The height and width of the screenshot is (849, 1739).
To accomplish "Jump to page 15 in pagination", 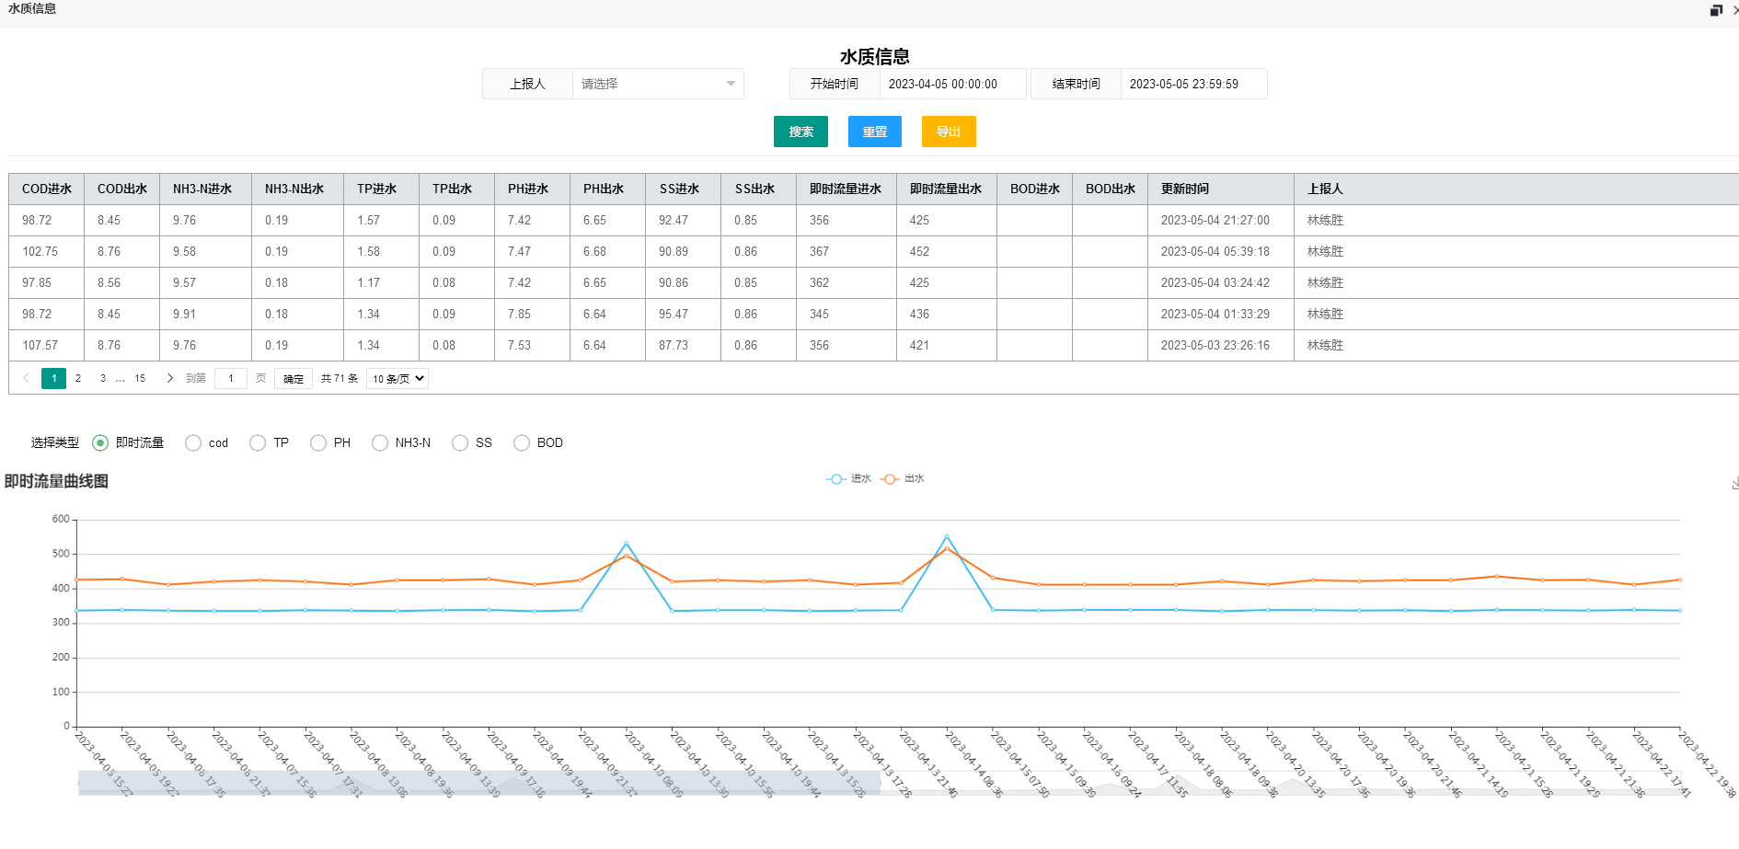I will (x=140, y=378).
